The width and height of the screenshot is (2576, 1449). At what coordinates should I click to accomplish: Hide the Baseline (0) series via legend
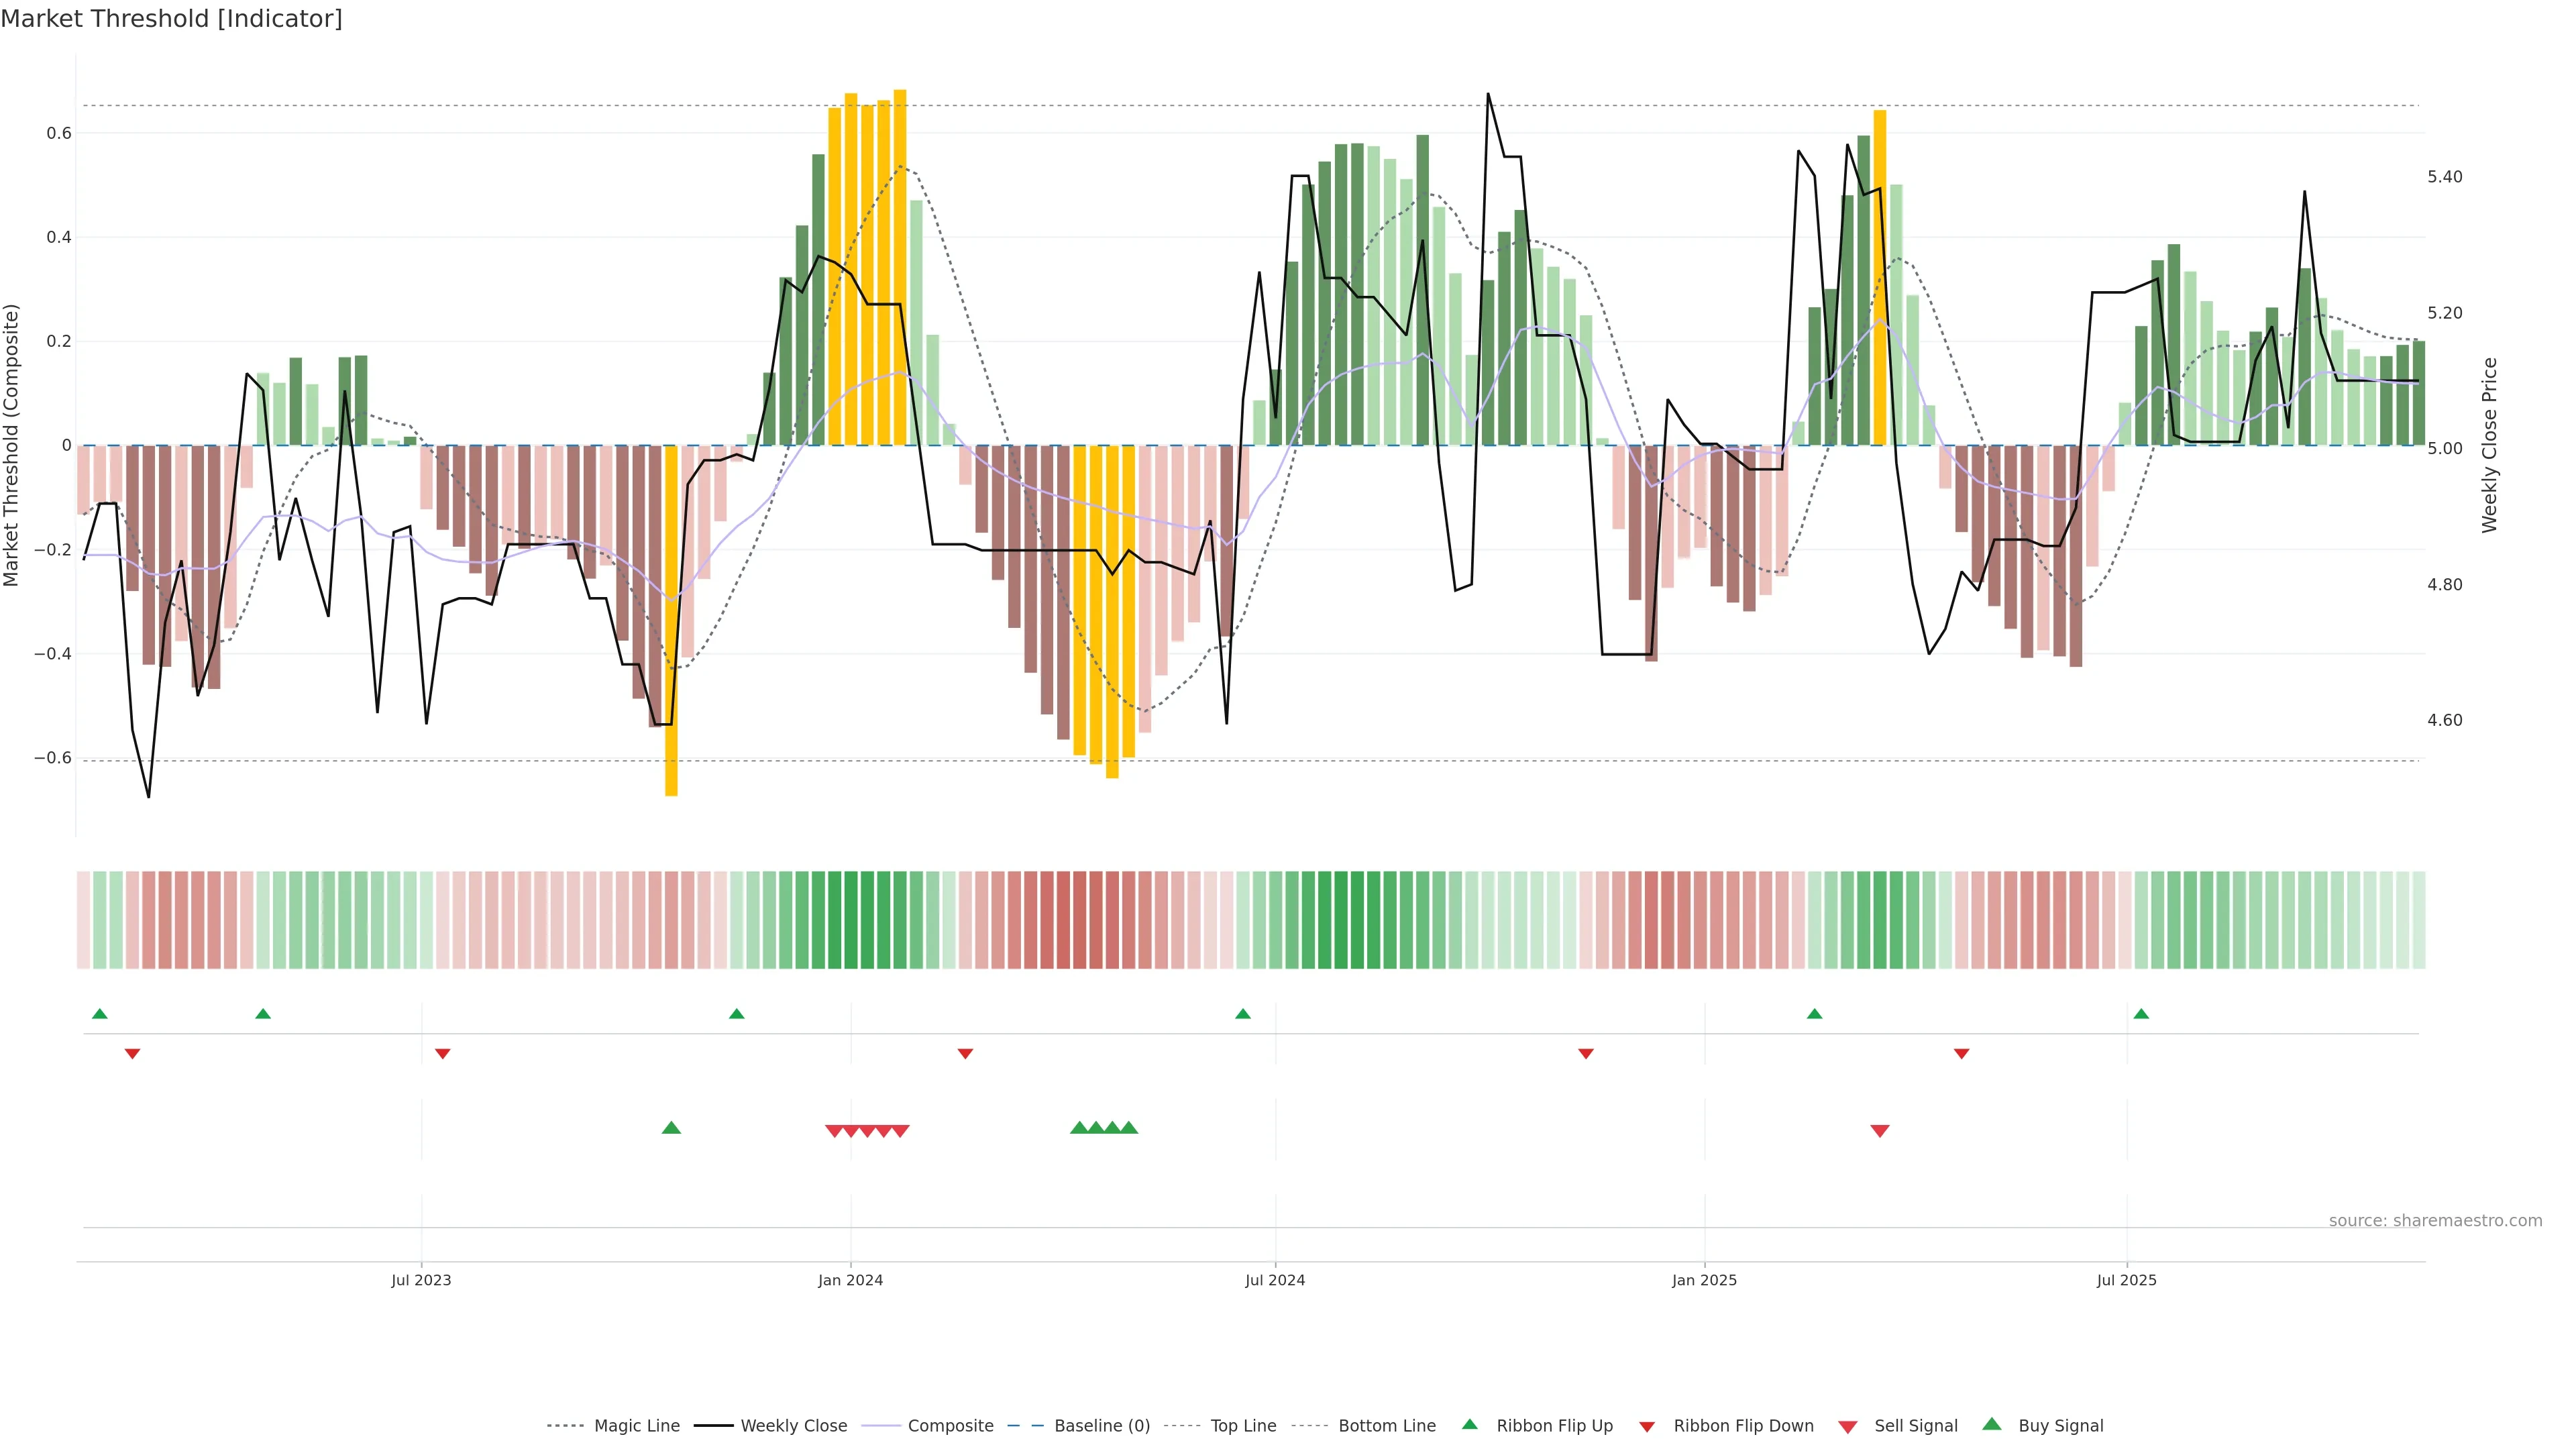1101,1426
